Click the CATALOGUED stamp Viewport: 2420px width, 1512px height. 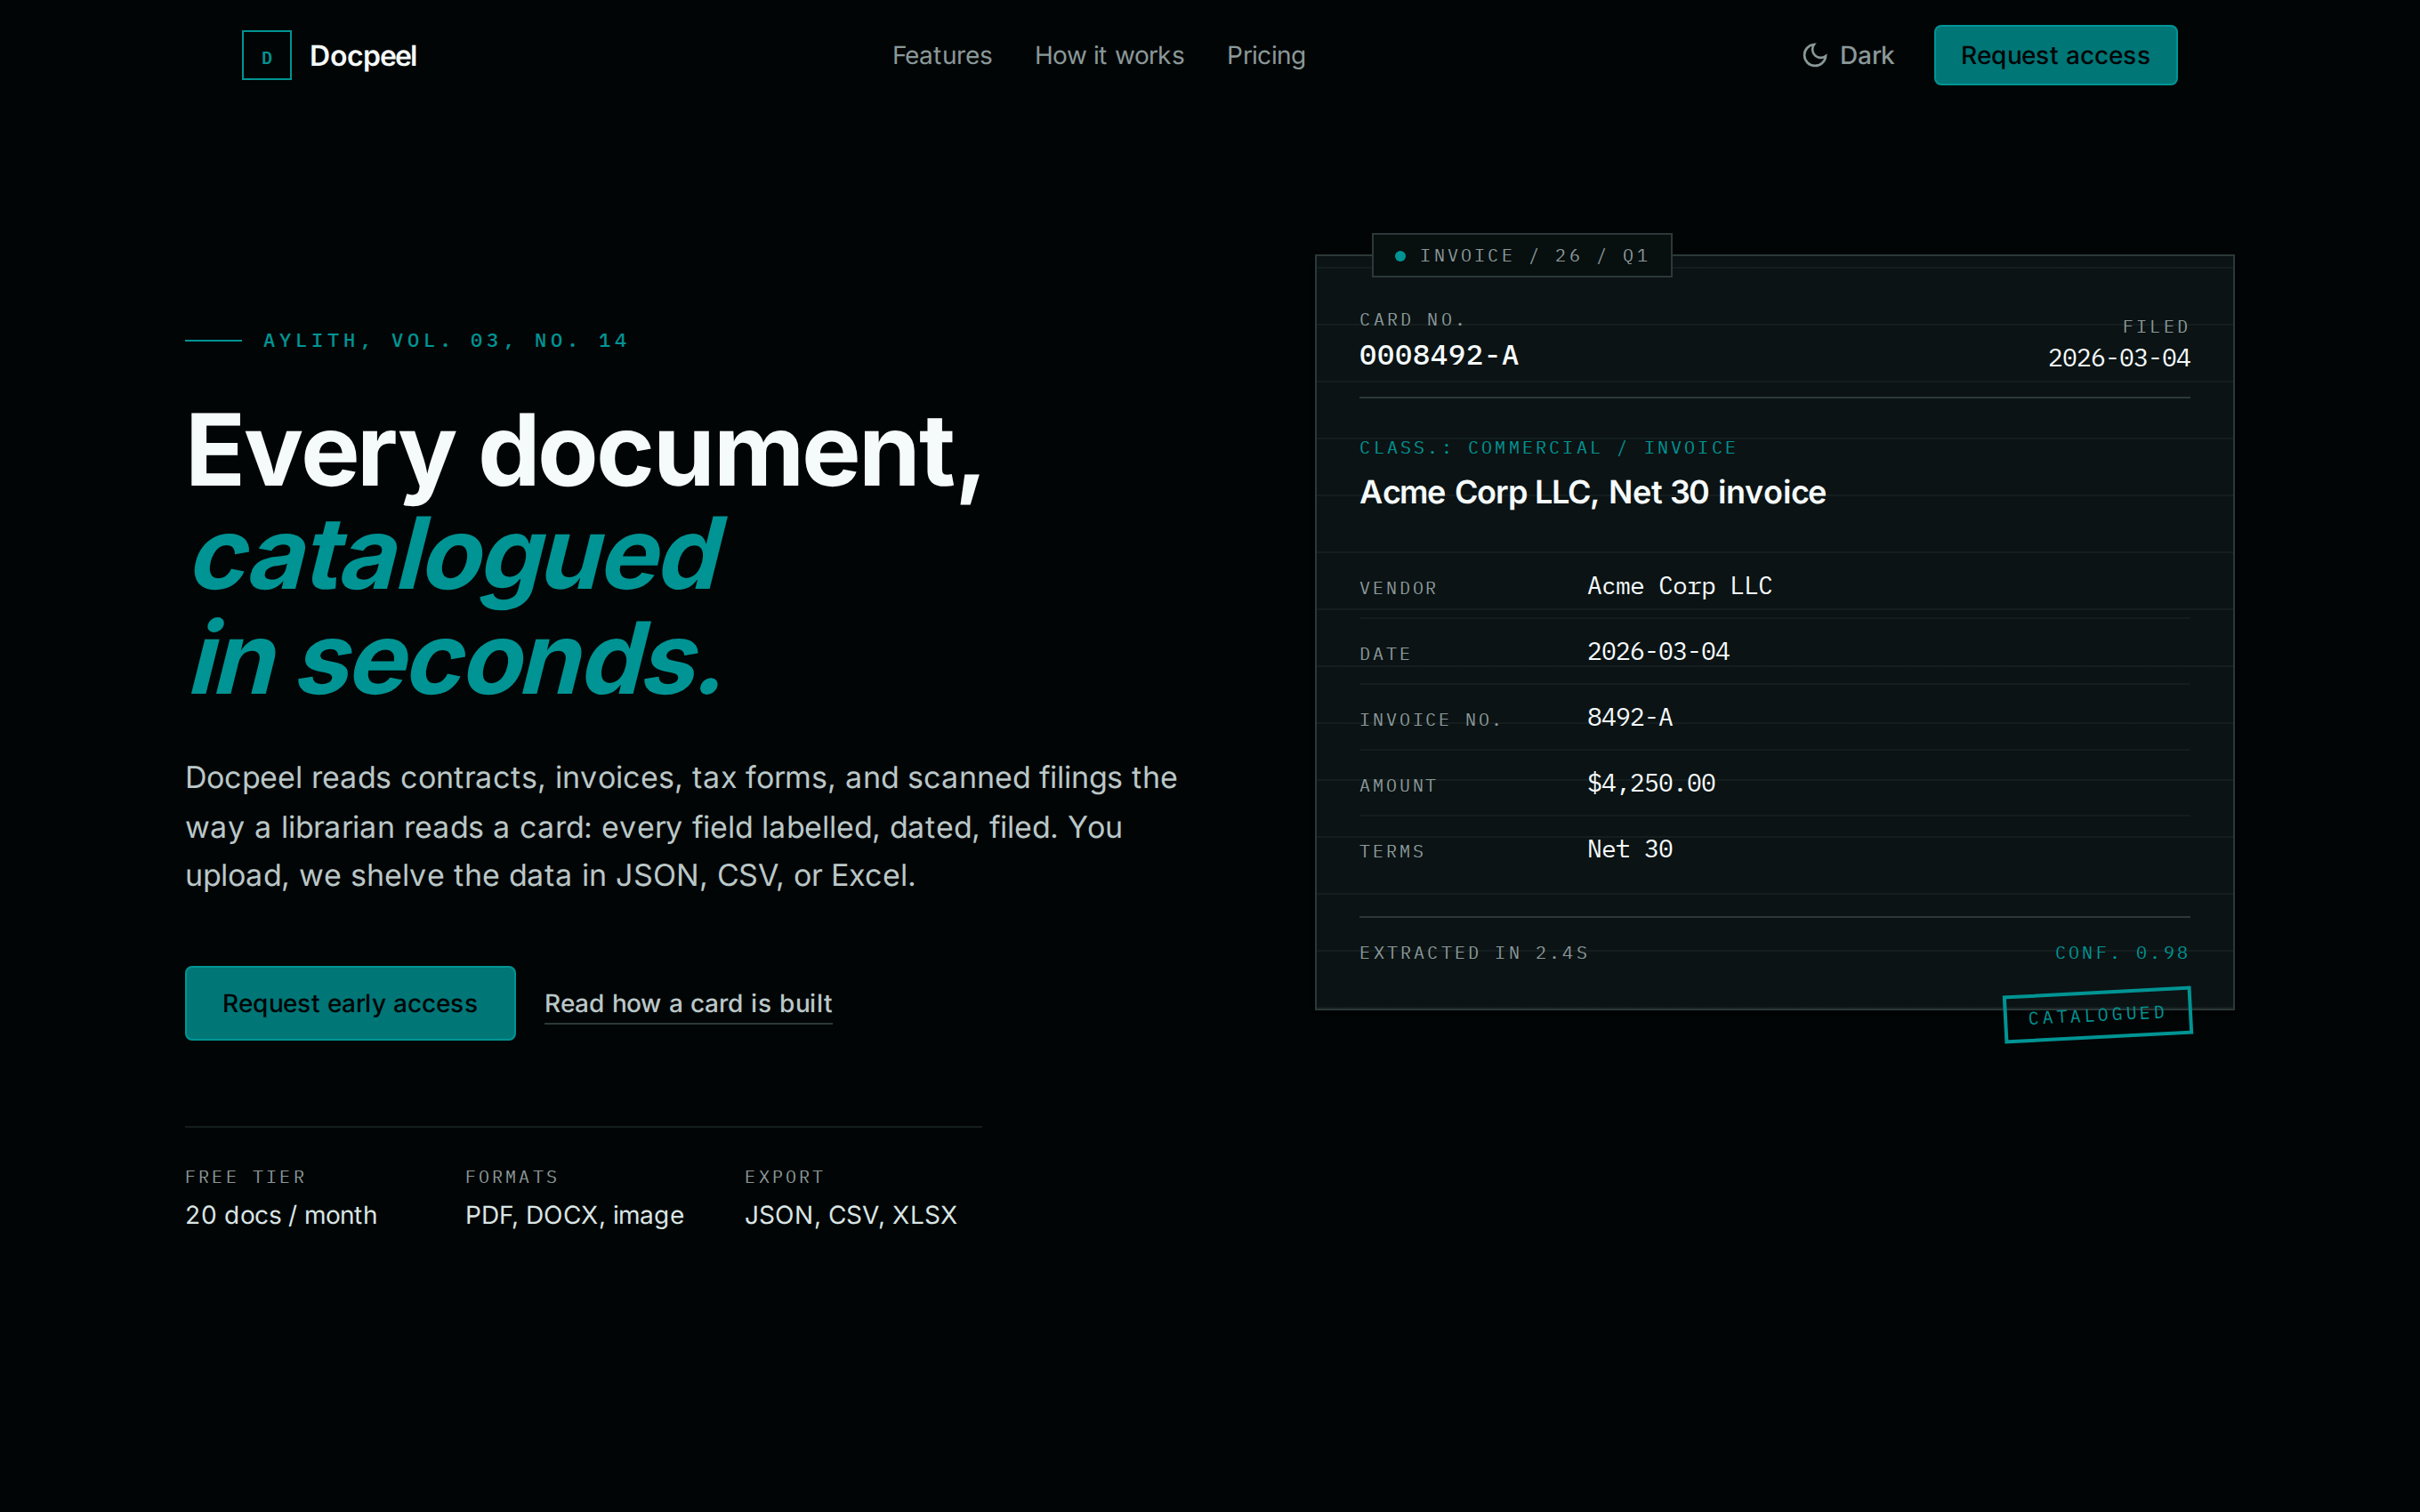click(2097, 1015)
